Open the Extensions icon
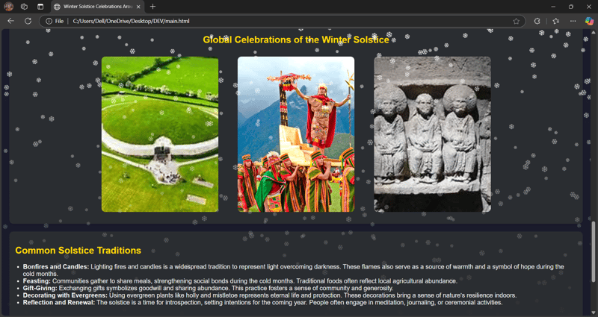Viewport: 598px width, 317px height. coord(537,22)
